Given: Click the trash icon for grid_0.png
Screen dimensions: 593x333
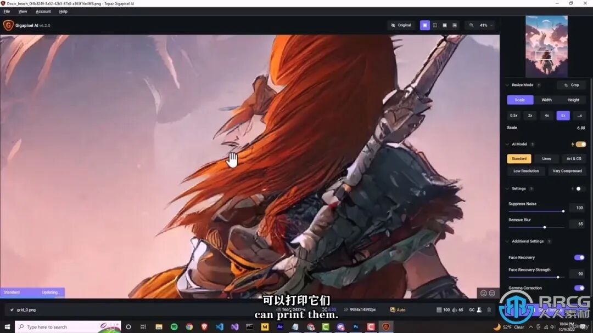Looking at the screenshot, I should [489, 309].
